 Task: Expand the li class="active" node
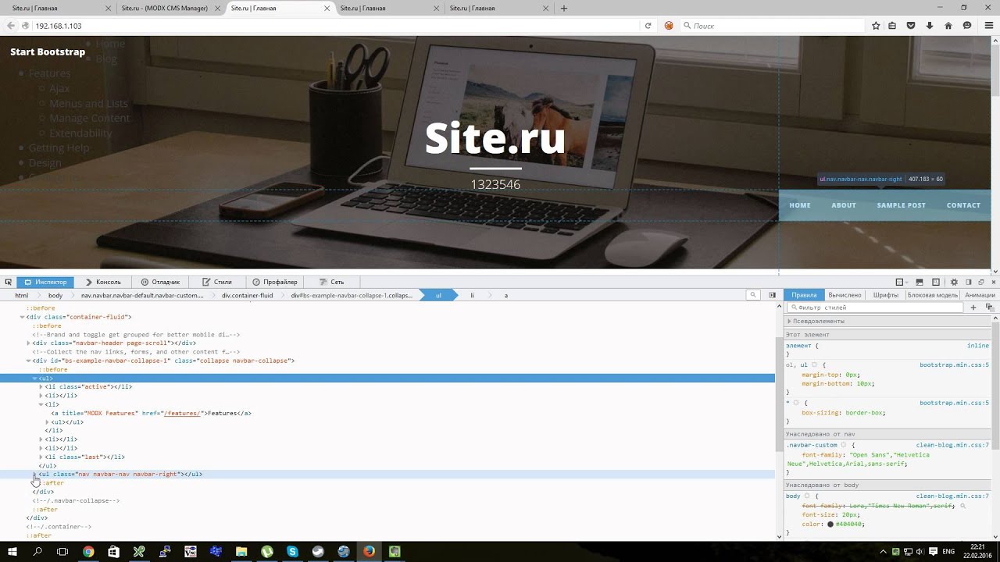point(41,386)
